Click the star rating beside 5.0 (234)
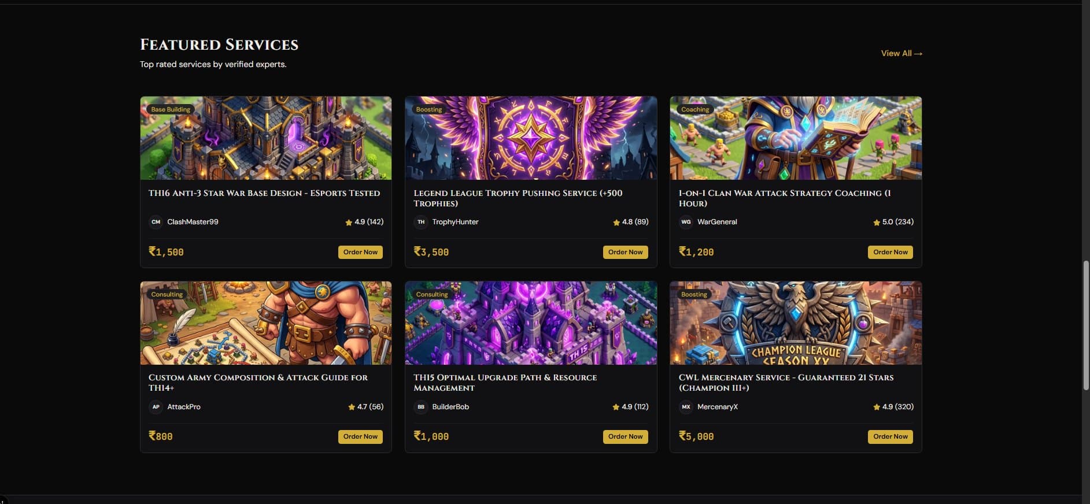Image resolution: width=1090 pixels, height=504 pixels. (x=877, y=223)
